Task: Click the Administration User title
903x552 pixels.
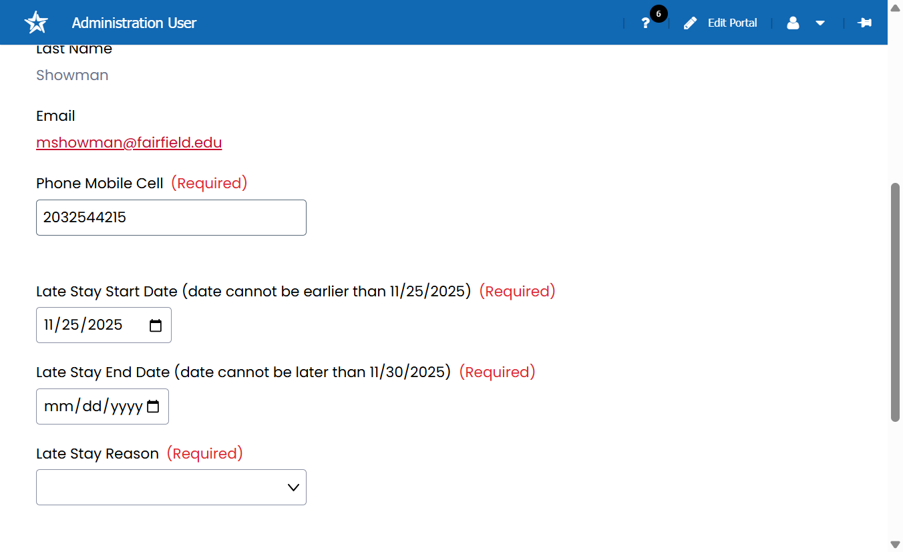Action: (x=134, y=23)
